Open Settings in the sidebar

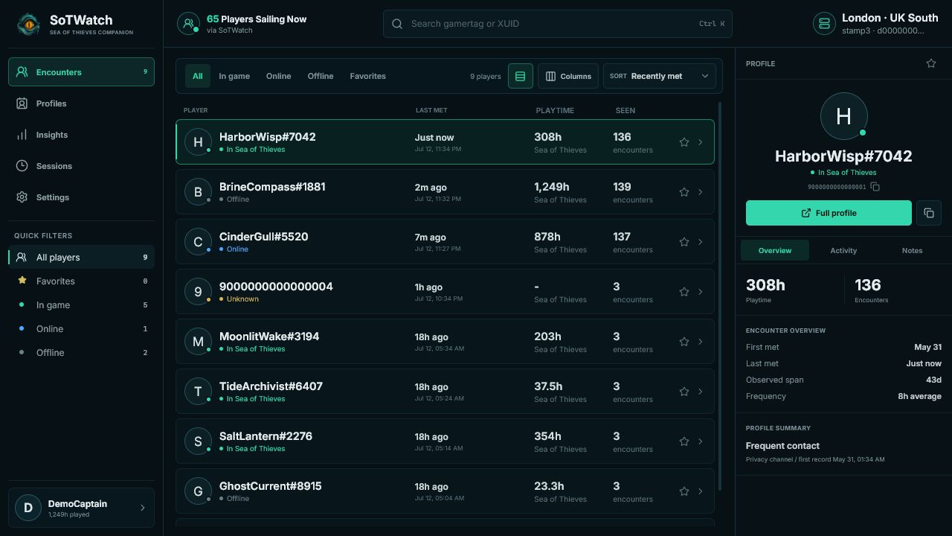[81, 197]
